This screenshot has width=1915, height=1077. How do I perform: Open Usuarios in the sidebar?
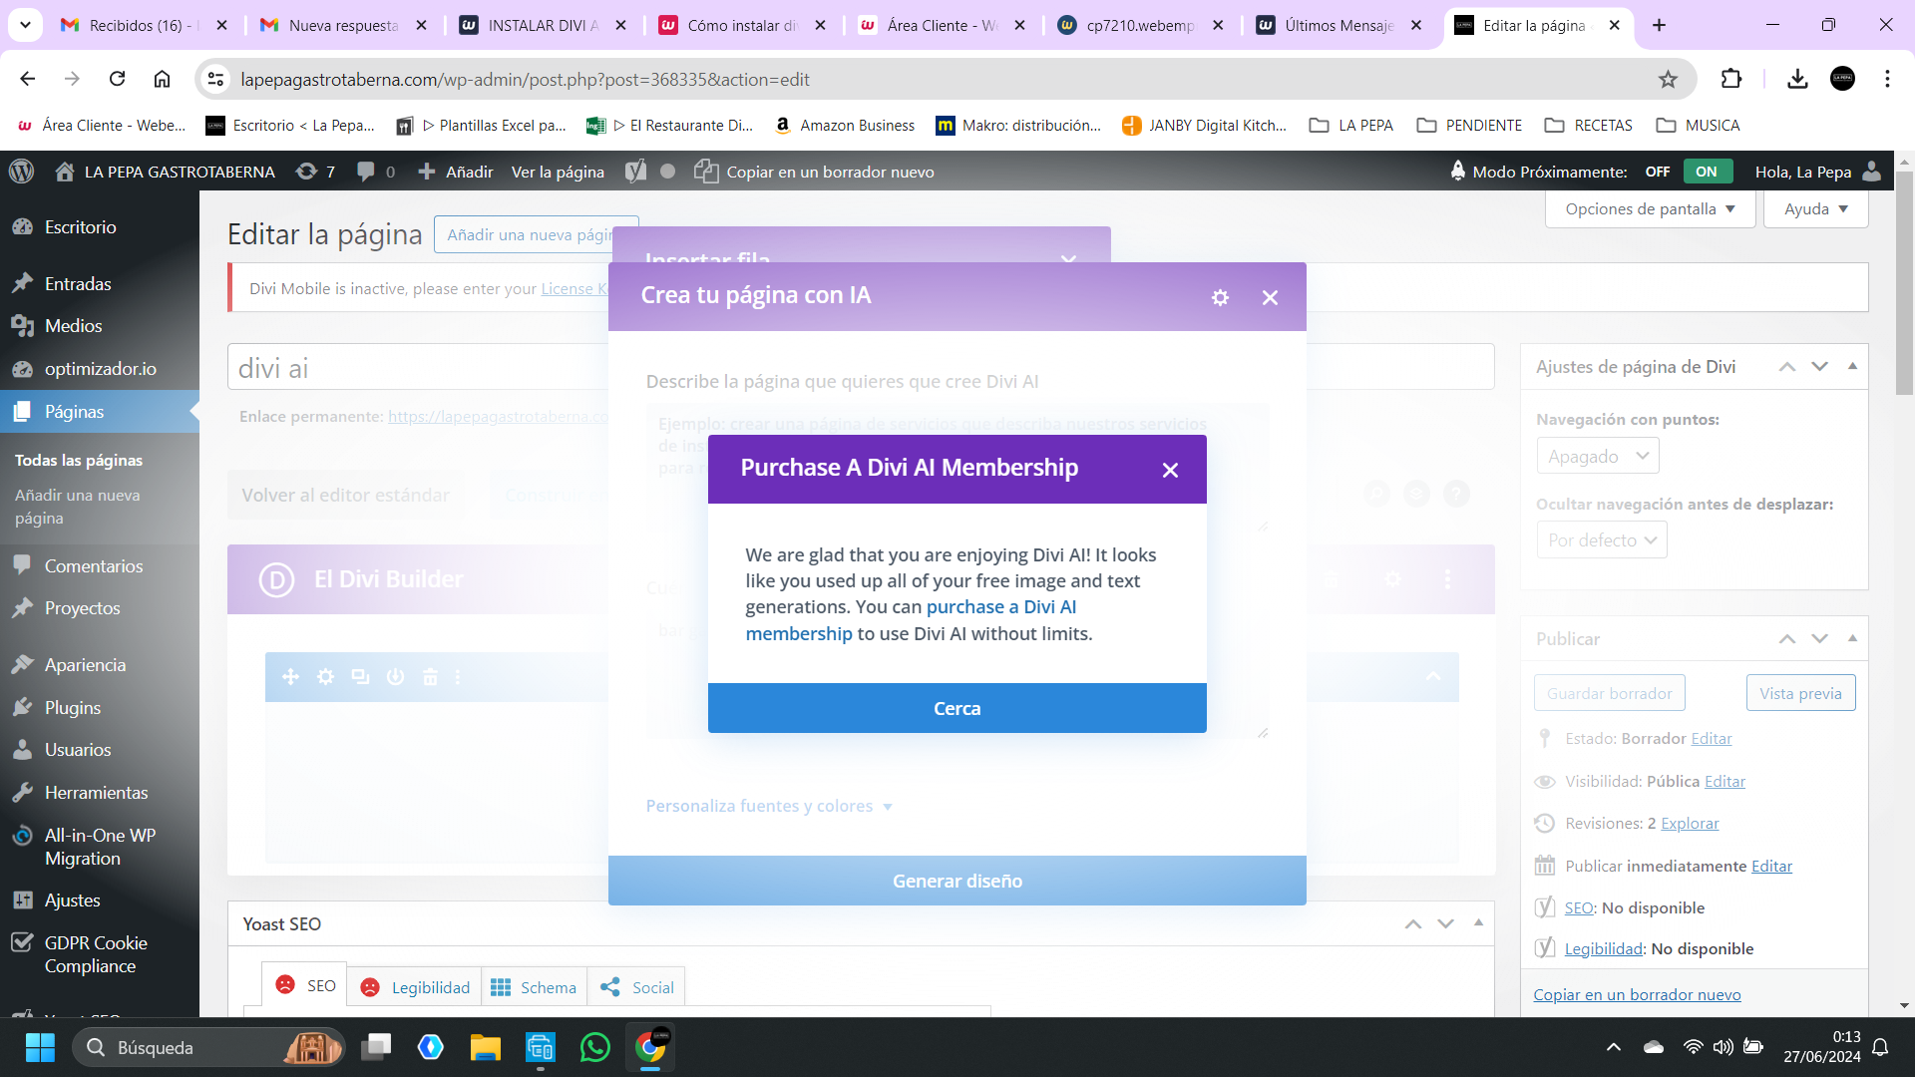(x=78, y=750)
